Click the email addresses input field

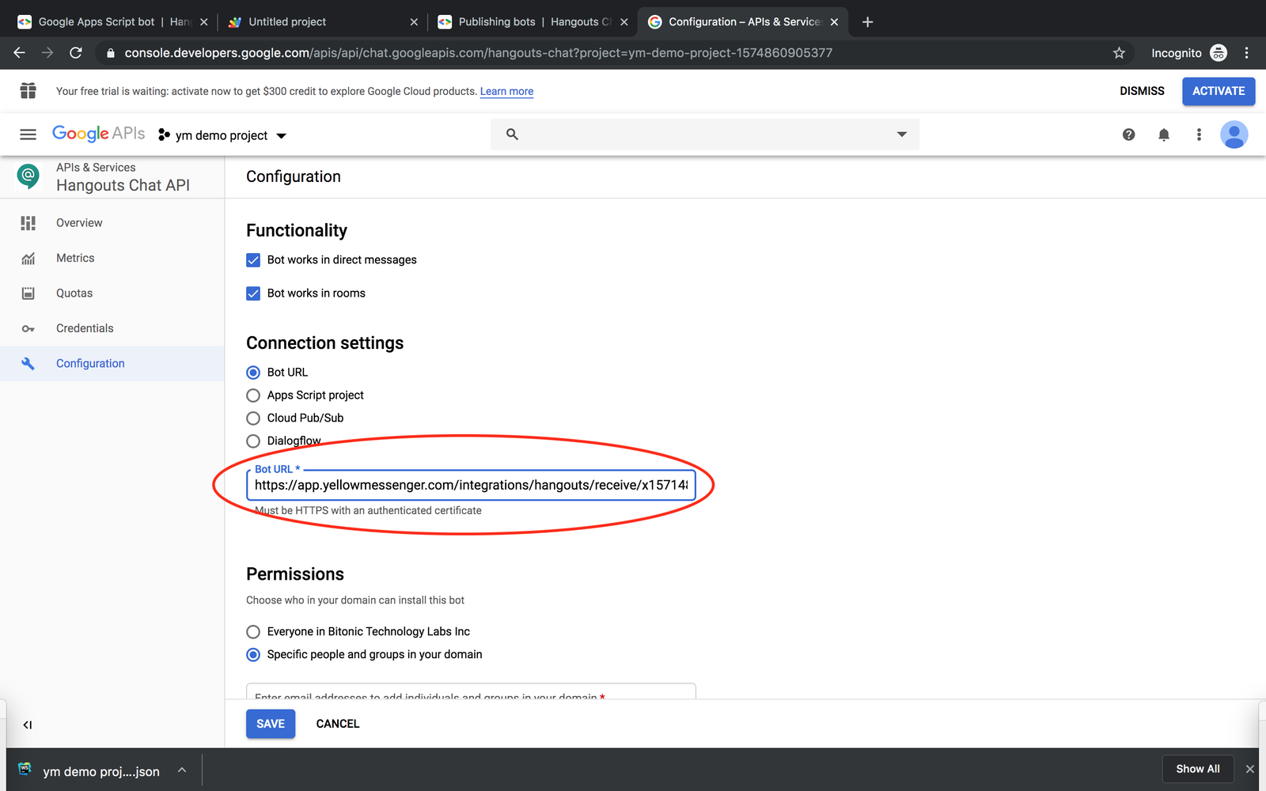coord(471,691)
